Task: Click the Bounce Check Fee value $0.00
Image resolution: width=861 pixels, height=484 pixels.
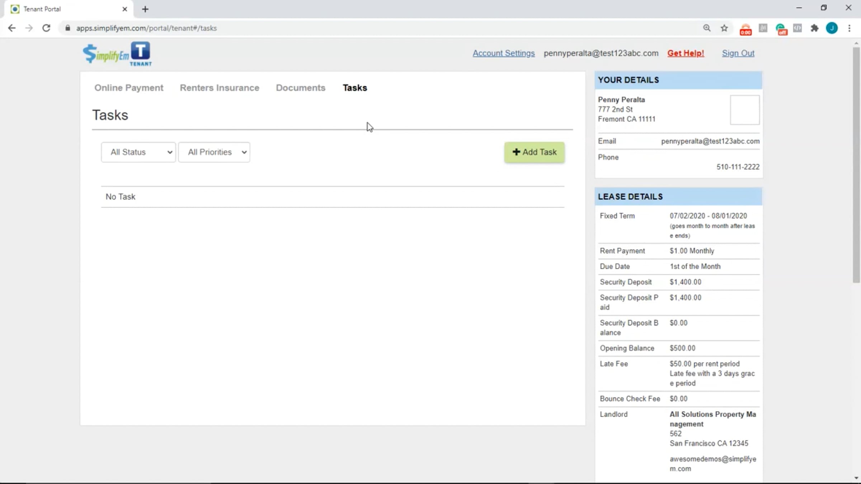Action: [678, 399]
